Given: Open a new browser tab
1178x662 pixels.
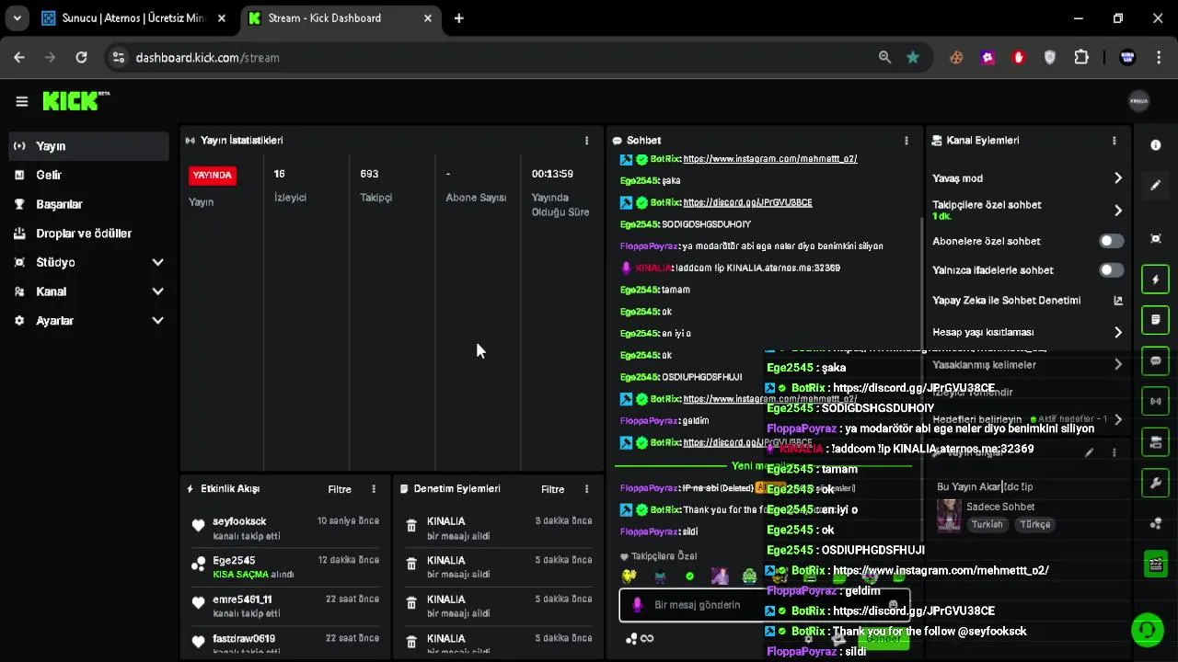Looking at the screenshot, I should (458, 18).
